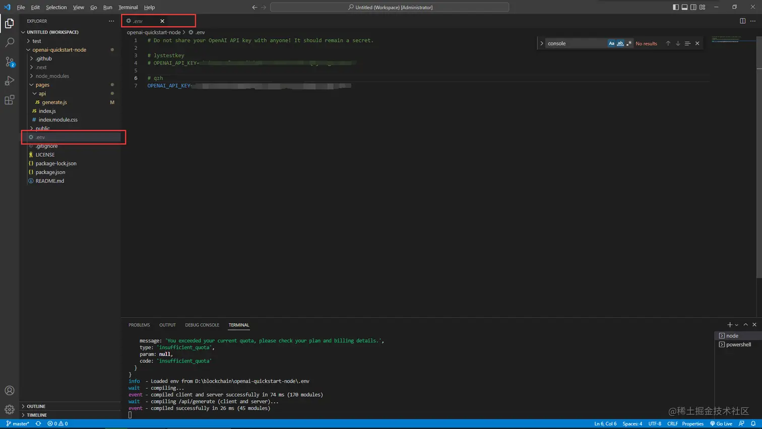Close the bottom panel
This screenshot has width=762, height=429.
coord(754,325)
